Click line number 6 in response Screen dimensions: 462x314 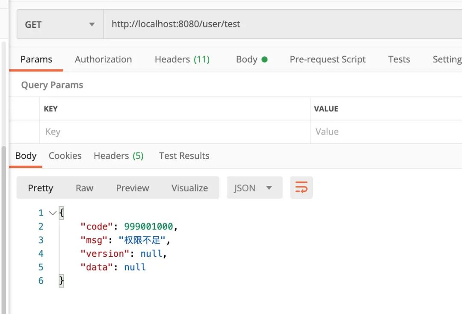[x=41, y=280]
